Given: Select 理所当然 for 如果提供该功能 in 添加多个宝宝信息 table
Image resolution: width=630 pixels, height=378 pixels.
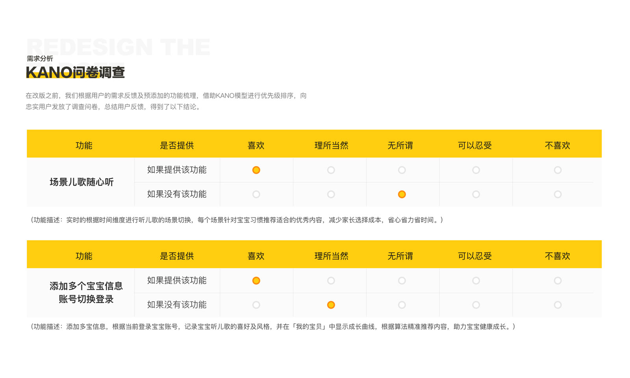Looking at the screenshot, I should coord(331,281).
